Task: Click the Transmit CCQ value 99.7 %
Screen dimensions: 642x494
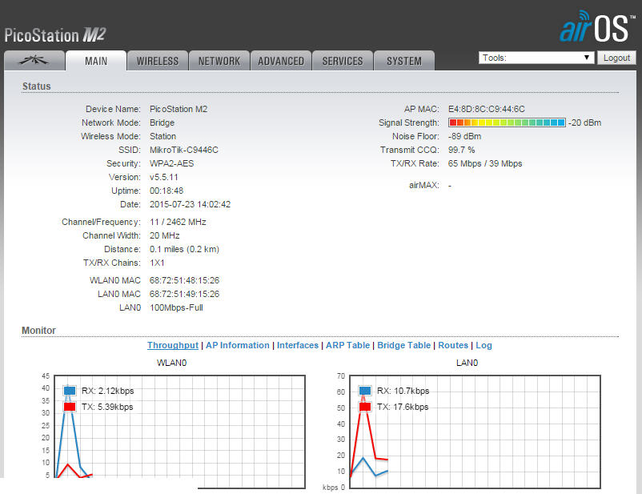Action: click(x=461, y=150)
